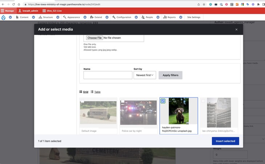Click the Apply filters button

(x=170, y=75)
